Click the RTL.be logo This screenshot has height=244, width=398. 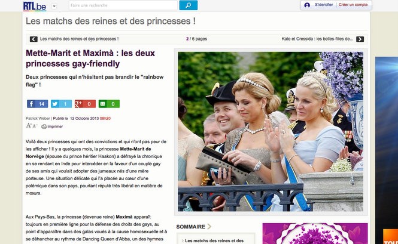point(35,6)
